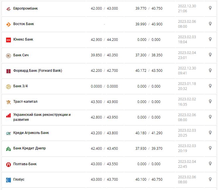Screen dimensions: 218x190
Task: Click the Европромбанк logo icon
Action: pyautogui.click(x=8, y=8)
